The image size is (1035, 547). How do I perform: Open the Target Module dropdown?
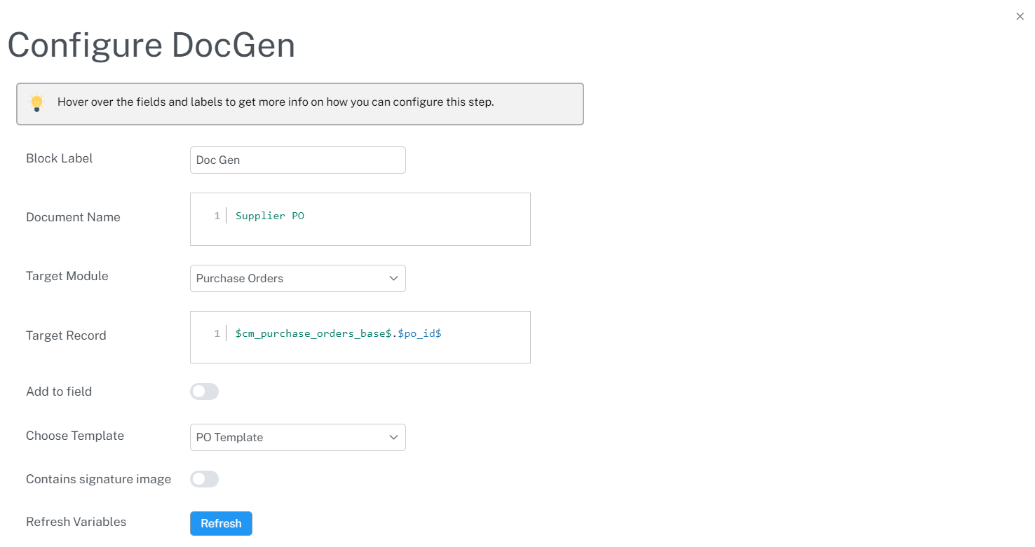point(297,278)
